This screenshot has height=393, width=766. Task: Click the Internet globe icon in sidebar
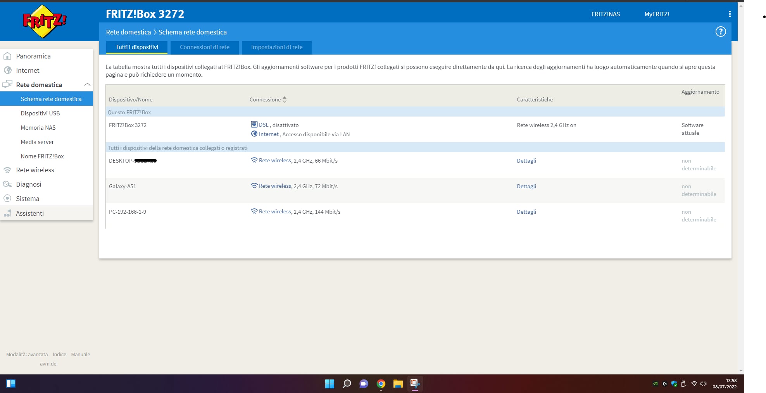pyautogui.click(x=7, y=70)
